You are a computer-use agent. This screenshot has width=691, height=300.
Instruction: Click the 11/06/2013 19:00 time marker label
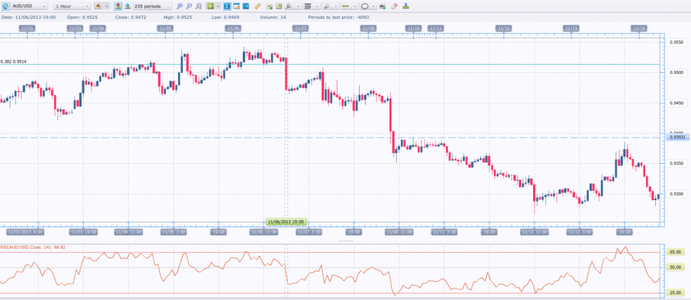(x=286, y=221)
